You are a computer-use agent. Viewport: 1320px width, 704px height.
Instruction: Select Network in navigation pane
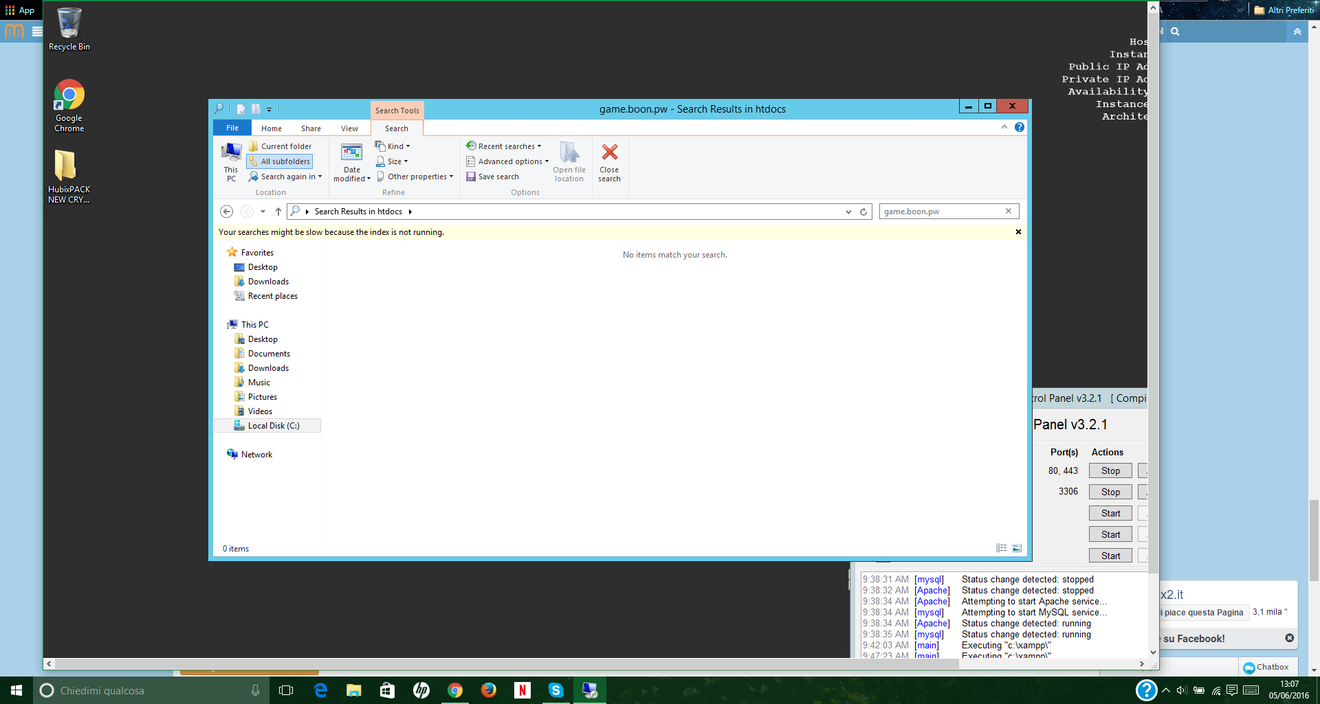tap(256, 455)
